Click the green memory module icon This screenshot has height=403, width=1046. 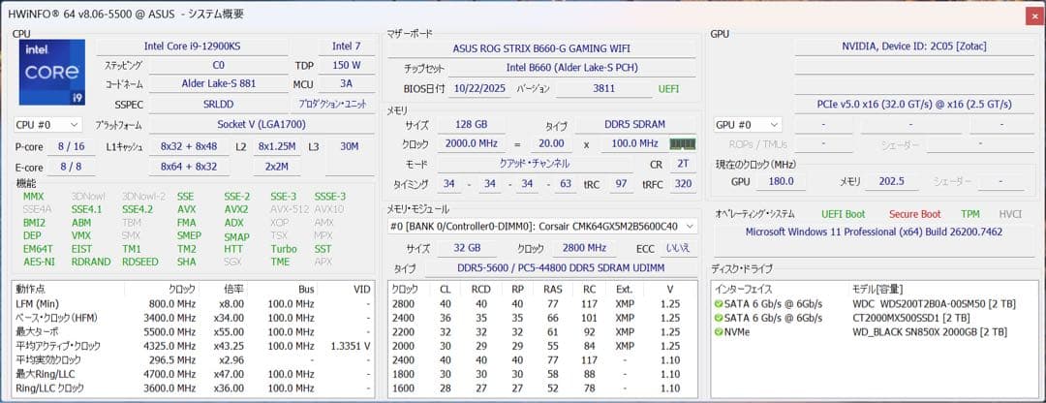(x=683, y=143)
